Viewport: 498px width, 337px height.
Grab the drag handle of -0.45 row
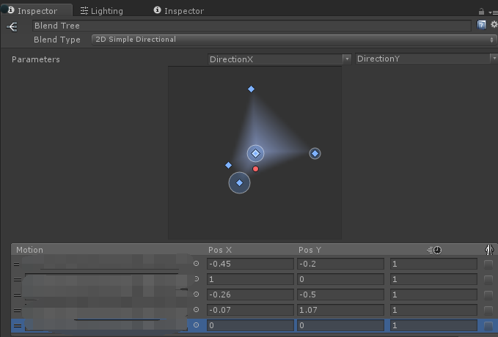[17, 264]
